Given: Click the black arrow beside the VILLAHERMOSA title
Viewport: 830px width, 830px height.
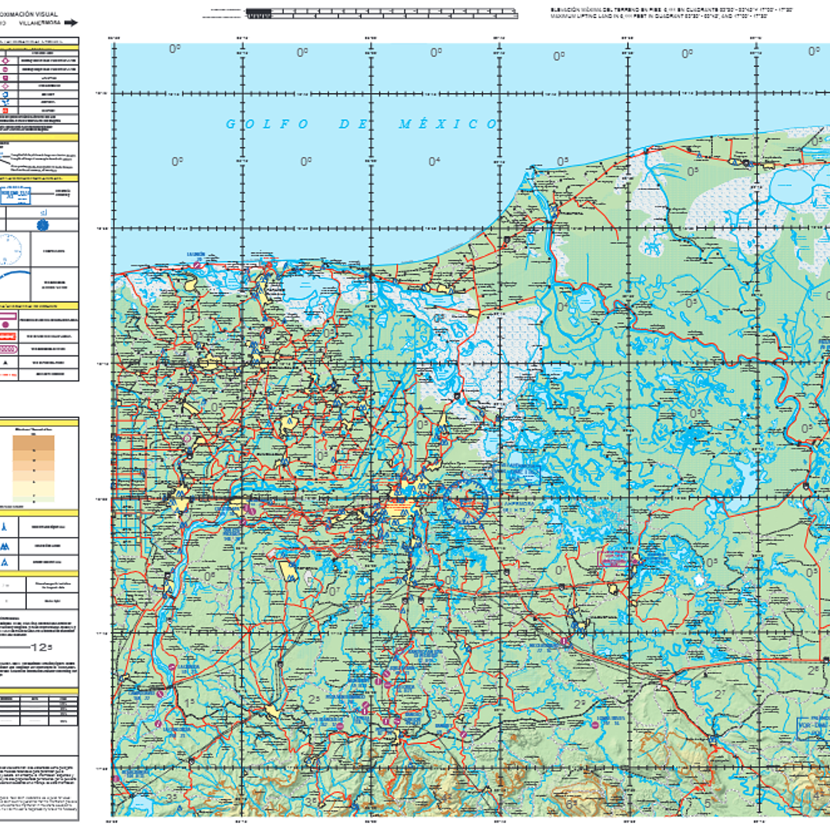Looking at the screenshot, I should 71,22.
